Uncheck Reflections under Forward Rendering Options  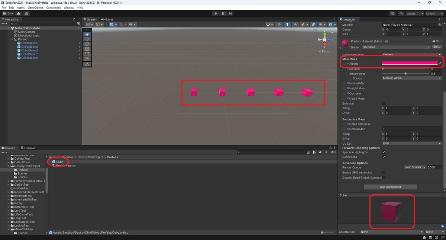384,157
